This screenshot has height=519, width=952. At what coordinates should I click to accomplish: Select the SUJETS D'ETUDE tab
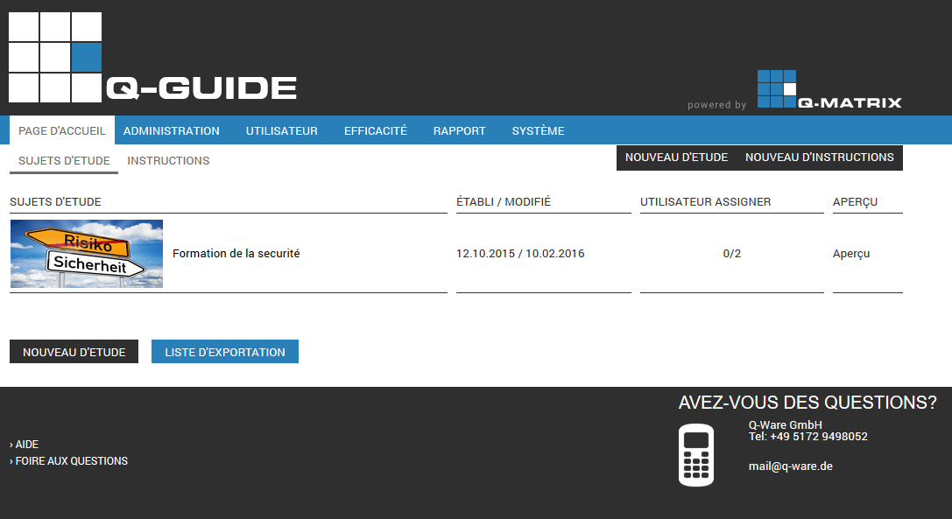pos(62,160)
